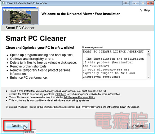Click the "Smart PC Cleaner" gray section bar text

(20, 28)
